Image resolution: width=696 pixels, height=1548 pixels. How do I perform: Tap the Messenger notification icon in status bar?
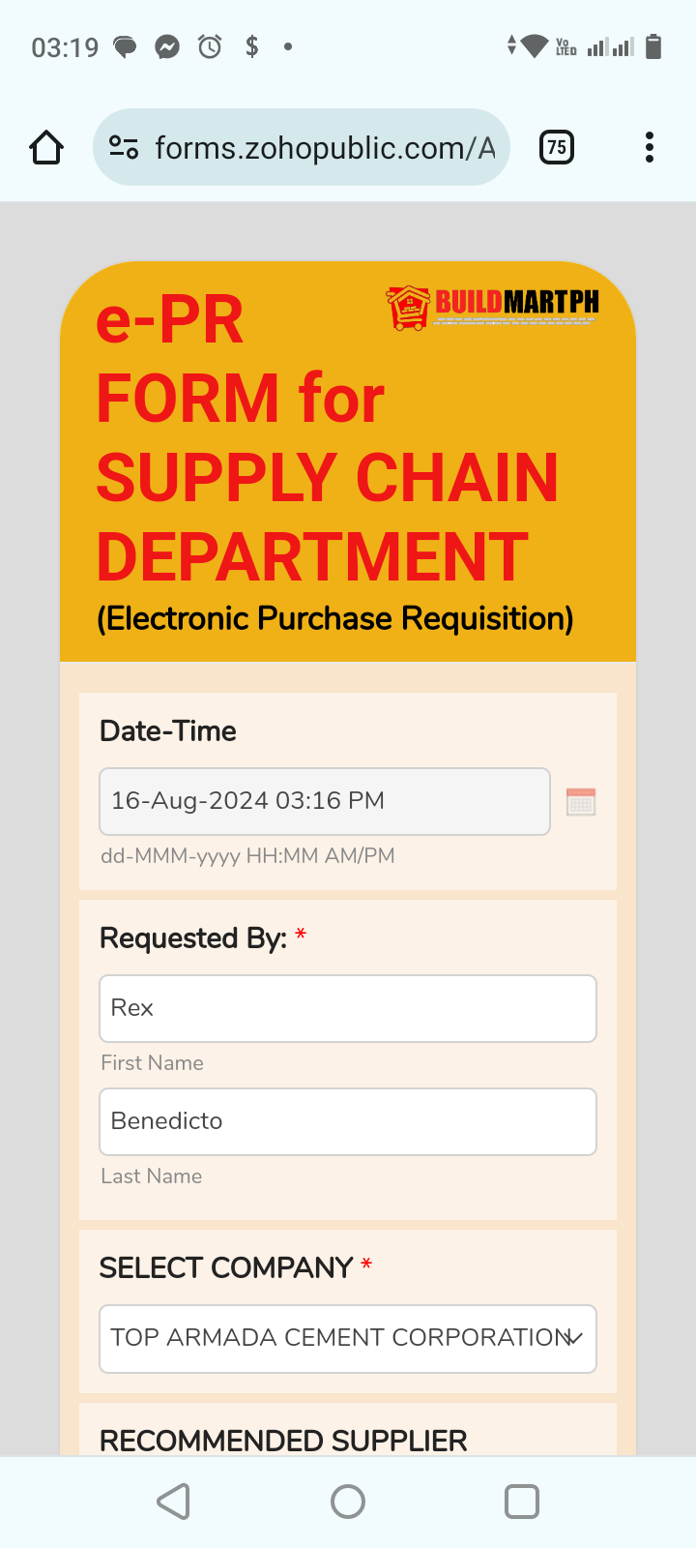coord(167,46)
